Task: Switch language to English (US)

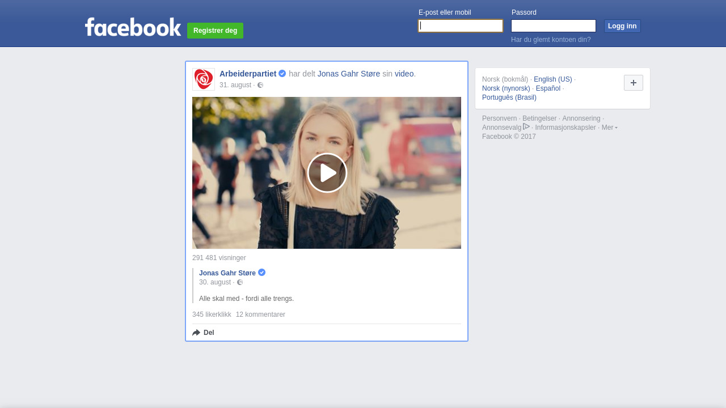Action: click(x=553, y=79)
